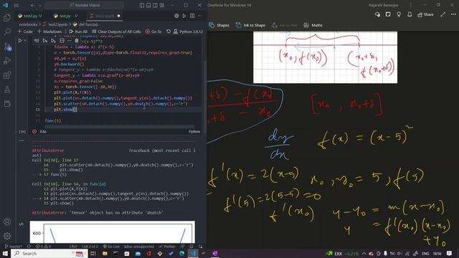The width and height of the screenshot is (459, 258).
Task: Select the test2.ipynb notebook tab
Action: pos(105,16)
